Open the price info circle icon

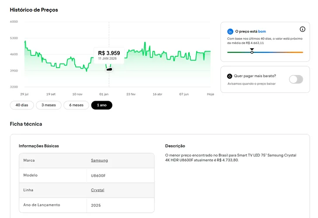[302, 29]
